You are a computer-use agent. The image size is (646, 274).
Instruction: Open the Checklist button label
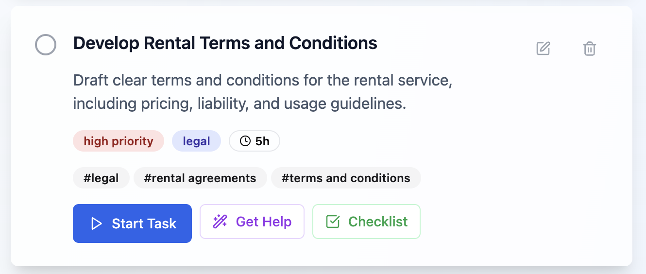378,222
